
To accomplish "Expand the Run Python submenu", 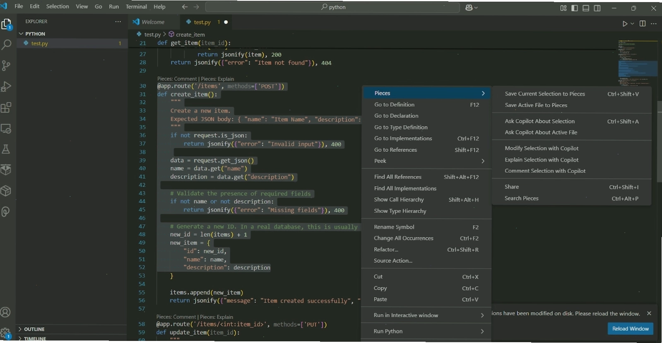I will coord(426,331).
